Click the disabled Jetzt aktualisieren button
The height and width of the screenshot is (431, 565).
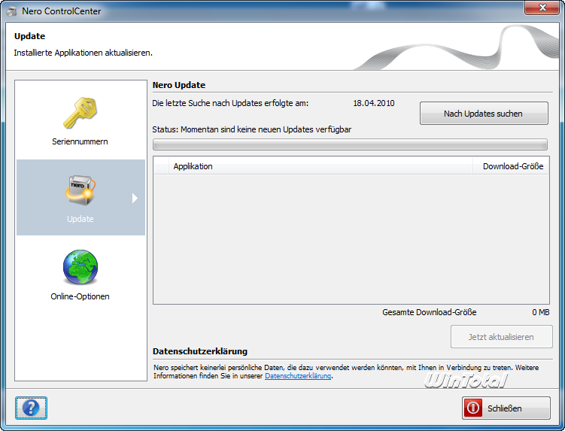pyautogui.click(x=501, y=337)
